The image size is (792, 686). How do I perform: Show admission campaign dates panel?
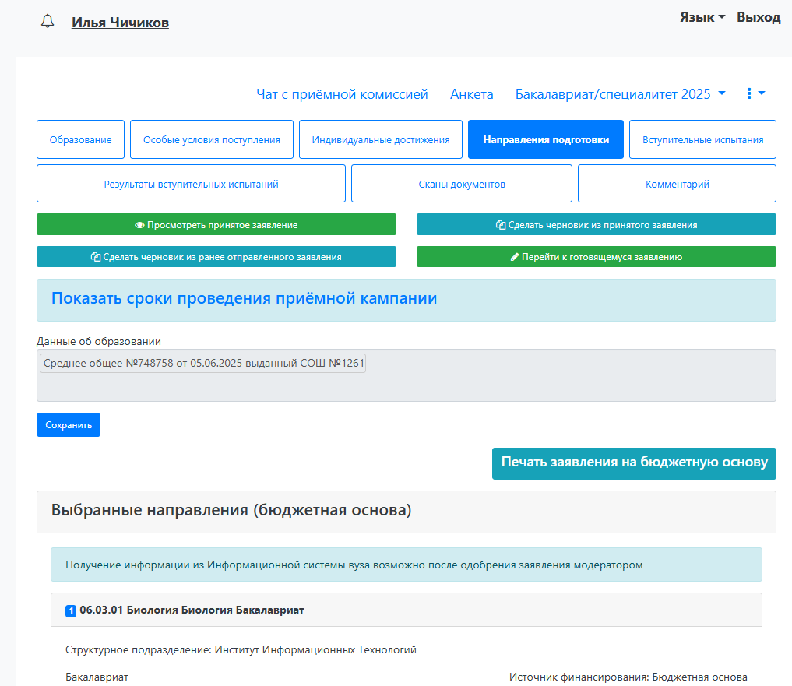244,299
